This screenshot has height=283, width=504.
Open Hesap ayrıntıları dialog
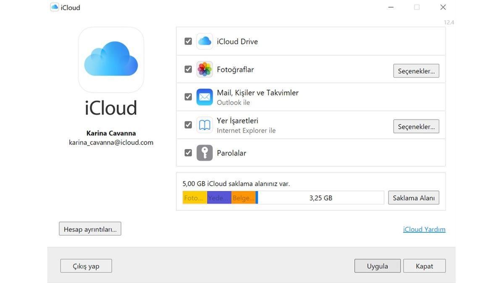pyautogui.click(x=90, y=228)
